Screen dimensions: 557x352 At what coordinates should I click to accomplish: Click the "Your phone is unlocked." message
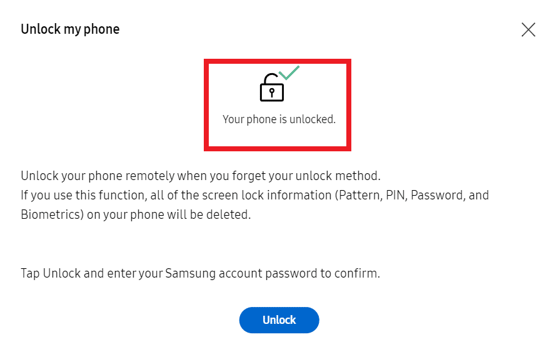(279, 119)
